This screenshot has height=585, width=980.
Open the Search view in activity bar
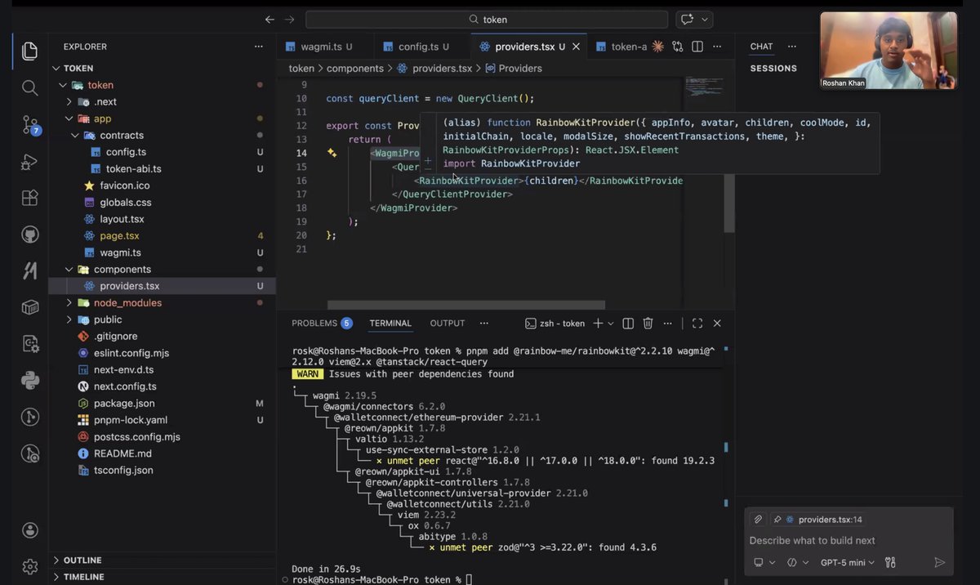(29, 87)
